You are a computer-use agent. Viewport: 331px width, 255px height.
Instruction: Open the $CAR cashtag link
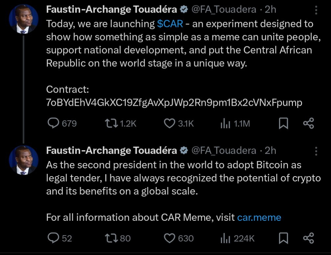(170, 24)
